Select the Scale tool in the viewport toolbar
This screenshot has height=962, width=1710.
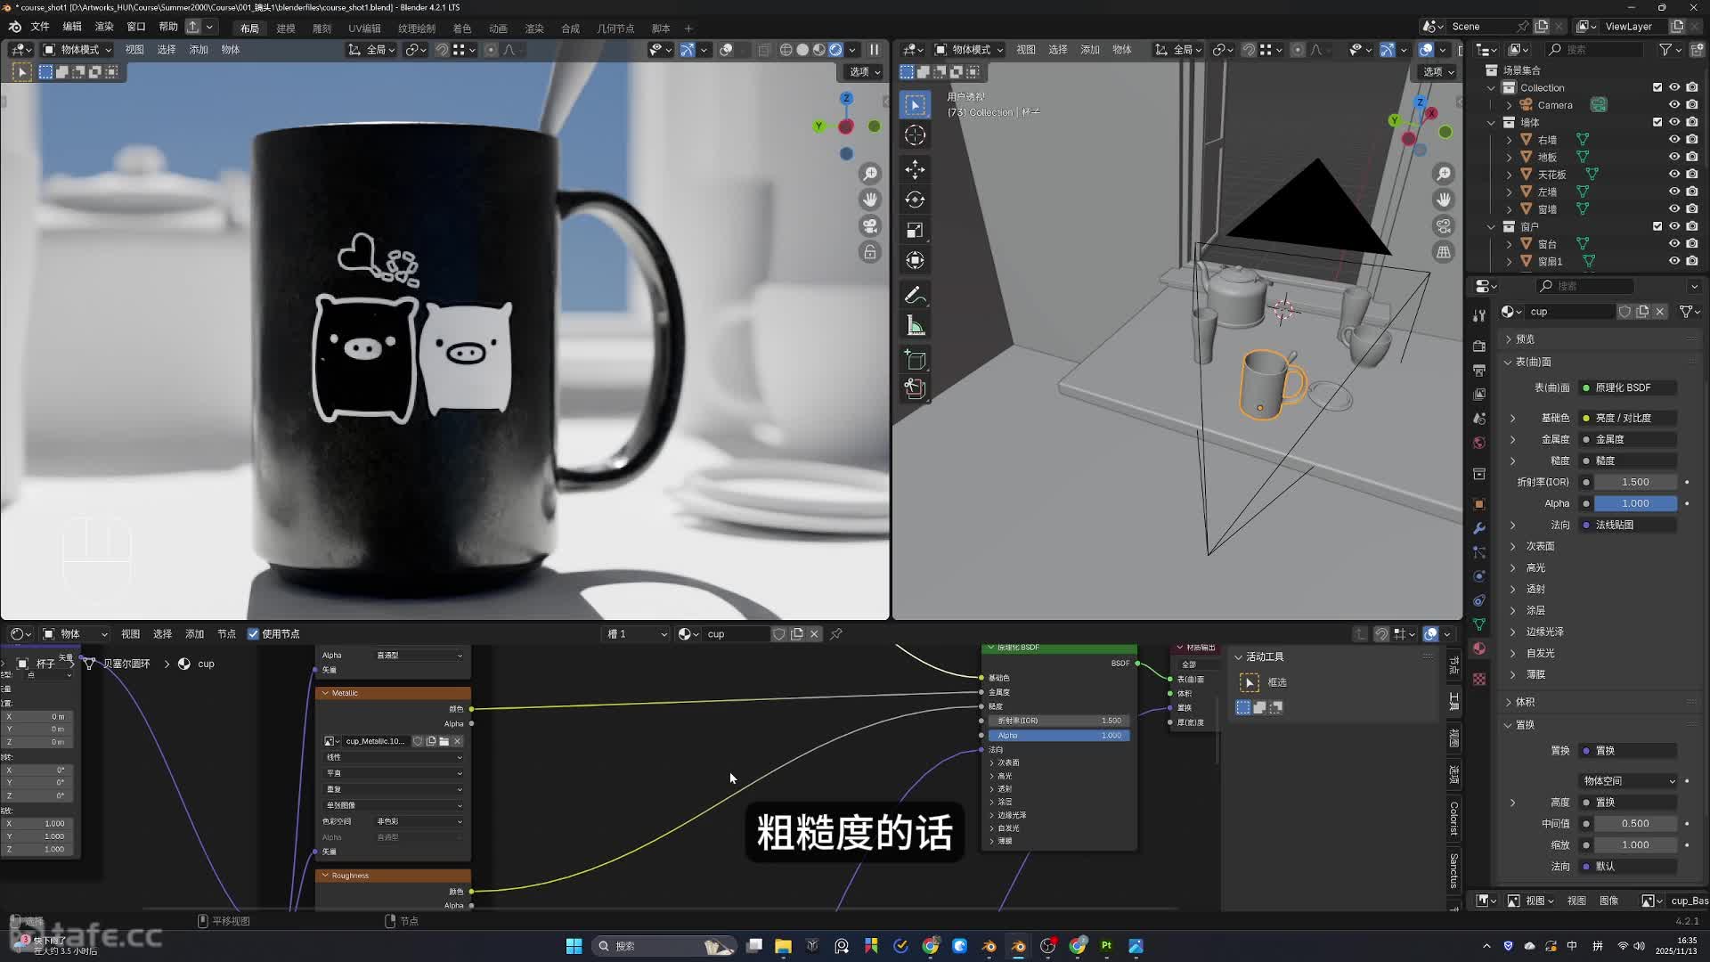915,231
